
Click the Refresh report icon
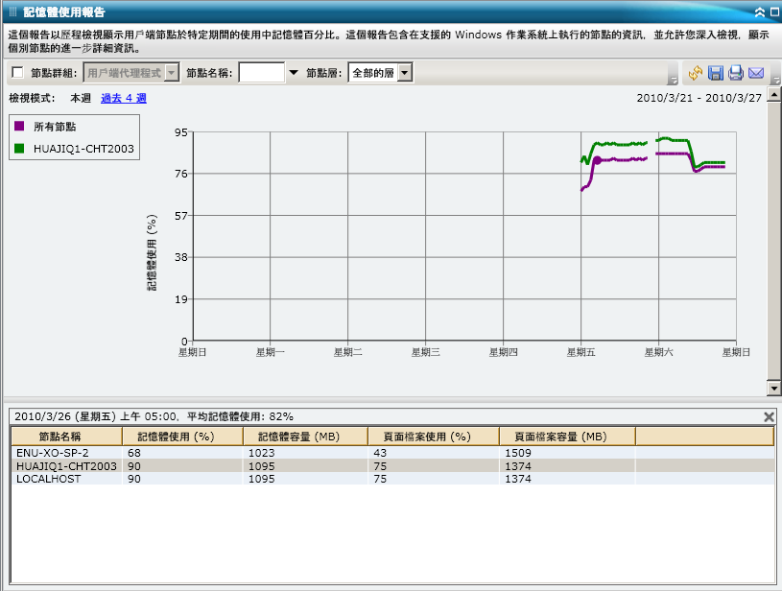coord(696,73)
